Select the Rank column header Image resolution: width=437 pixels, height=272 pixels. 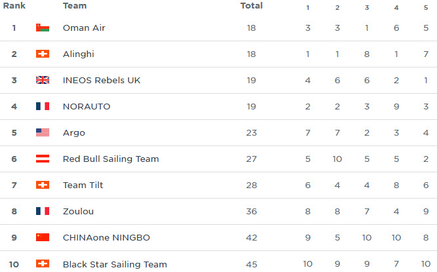(14, 5)
